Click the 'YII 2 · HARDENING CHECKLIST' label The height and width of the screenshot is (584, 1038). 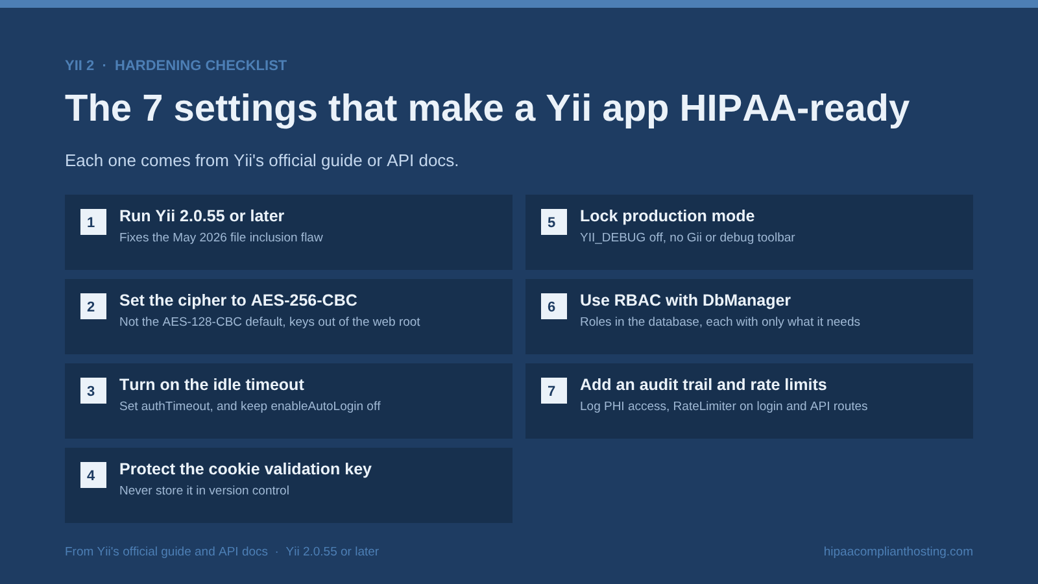(x=176, y=66)
